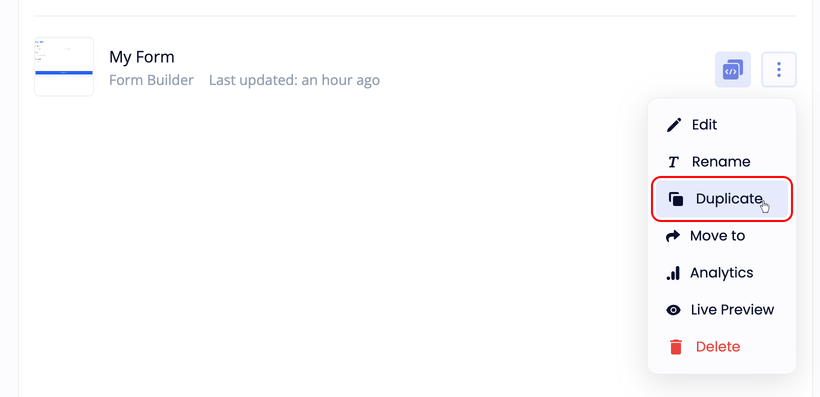The image size is (820, 397).
Task: Select the Move to arrow icon
Action: pyautogui.click(x=673, y=235)
